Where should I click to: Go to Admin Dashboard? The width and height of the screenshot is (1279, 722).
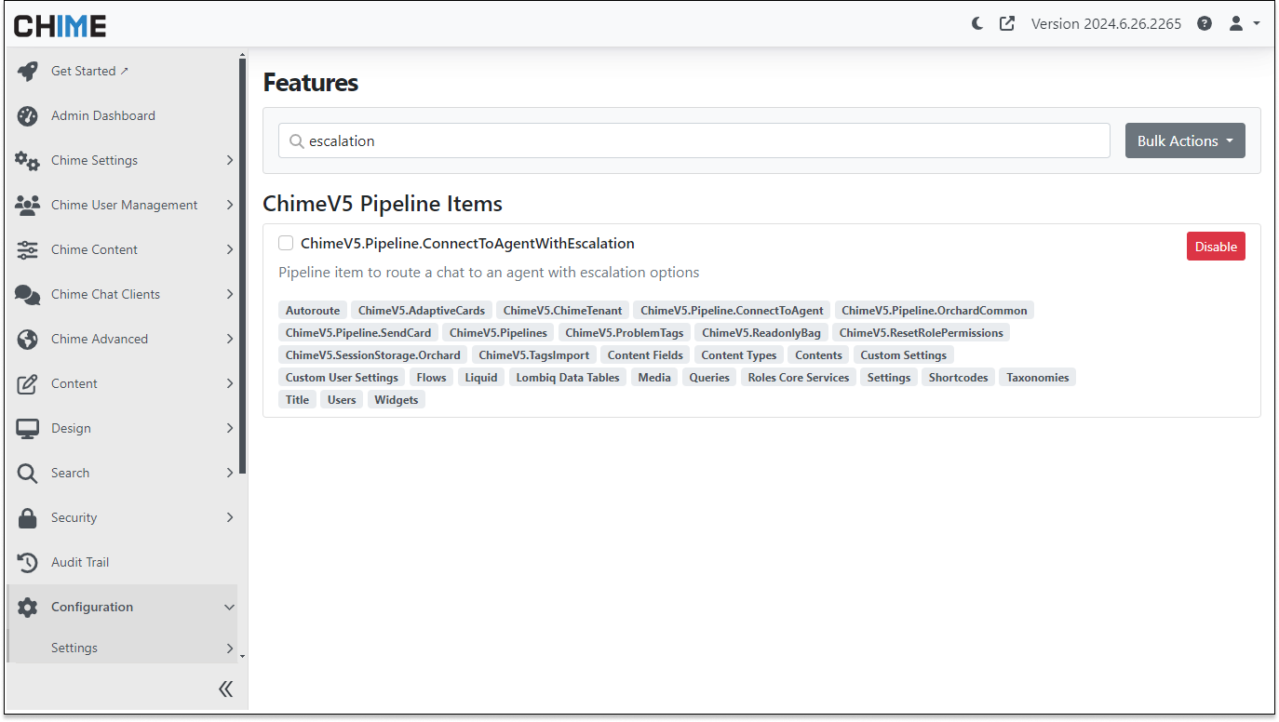pyautogui.click(x=103, y=115)
